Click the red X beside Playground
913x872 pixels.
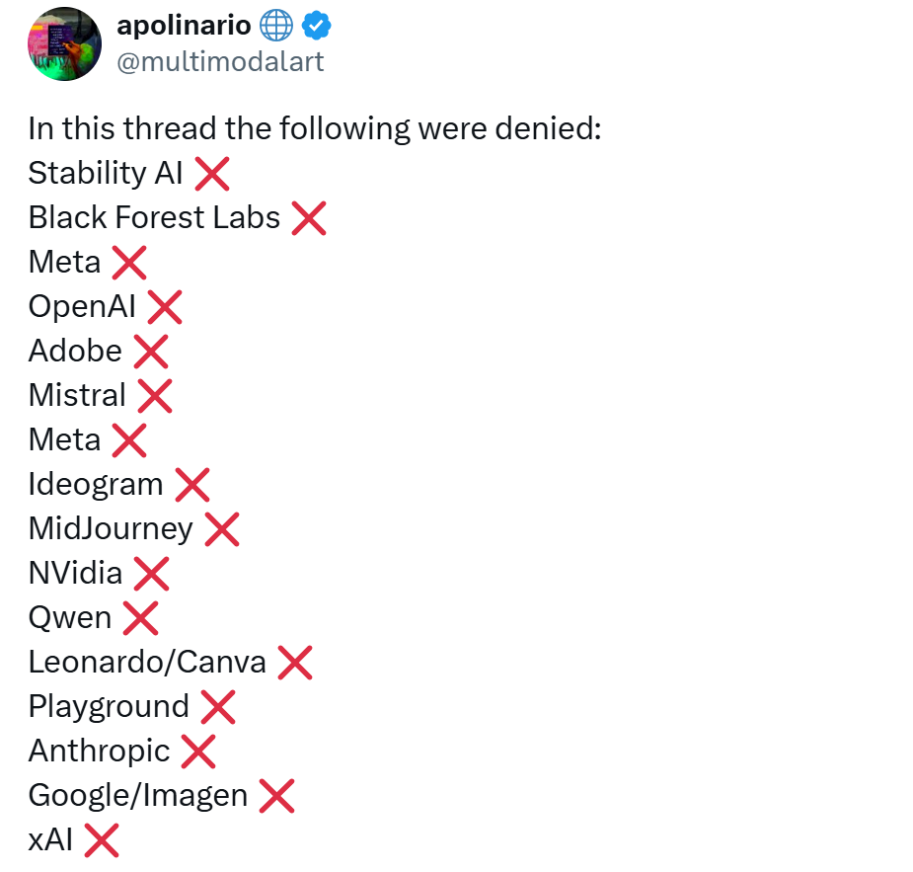click(x=217, y=707)
